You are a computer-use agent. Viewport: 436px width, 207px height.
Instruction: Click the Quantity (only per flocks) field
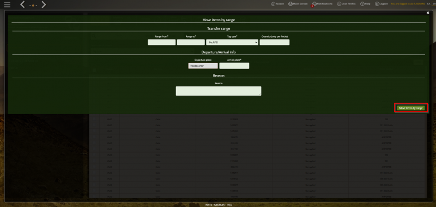click(275, 42)
